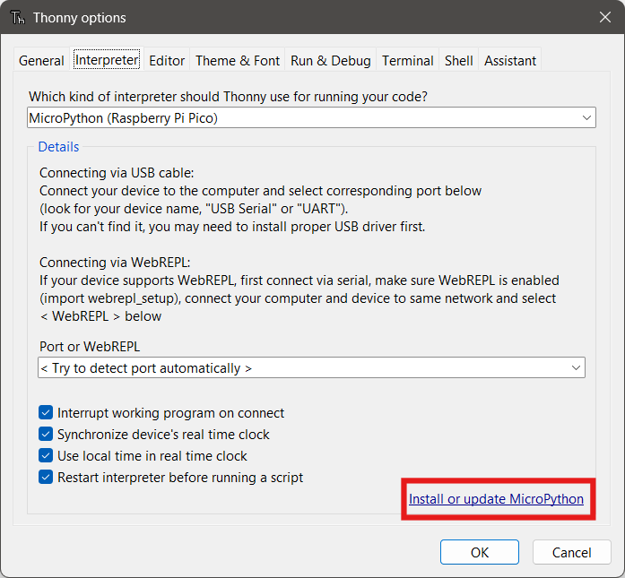Go to Theme & Font tab
The image size is (625, 578).
point(238,61)
